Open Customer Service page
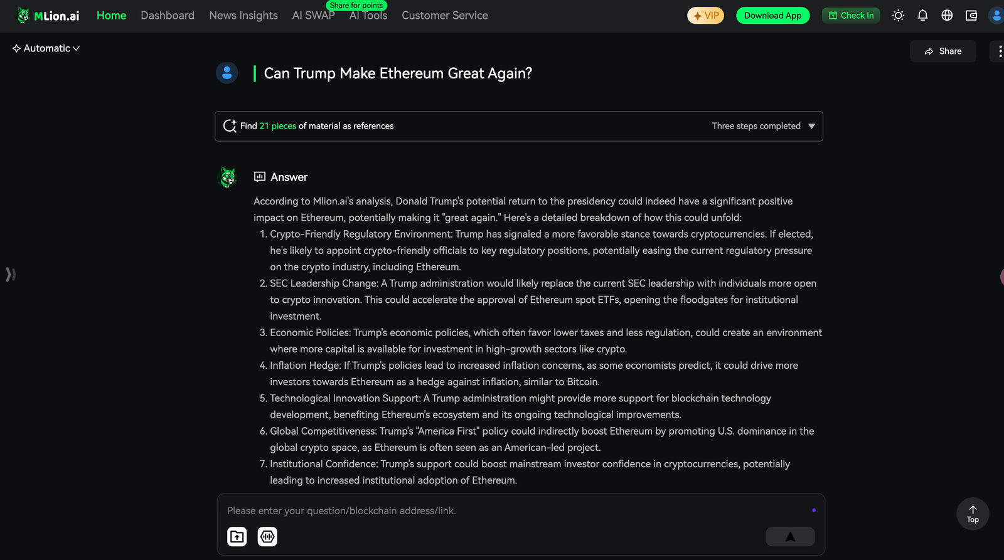 pyautogui.click(x=445, y=16)
